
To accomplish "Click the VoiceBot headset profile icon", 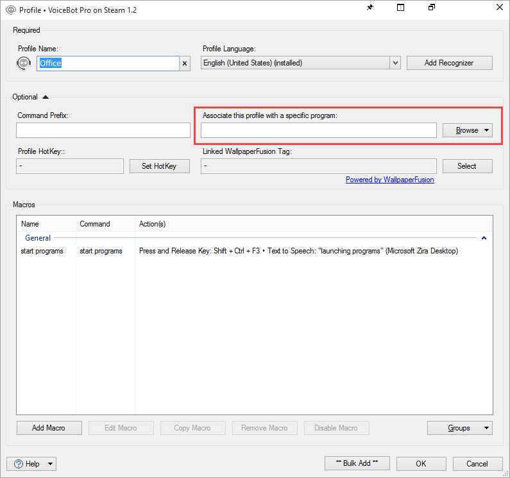I will point(24,63).
